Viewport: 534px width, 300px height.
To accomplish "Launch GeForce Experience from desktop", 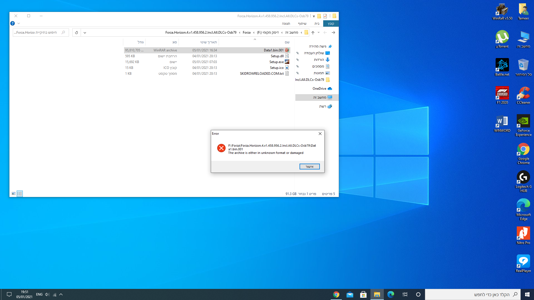I will (x=523, y=125).
